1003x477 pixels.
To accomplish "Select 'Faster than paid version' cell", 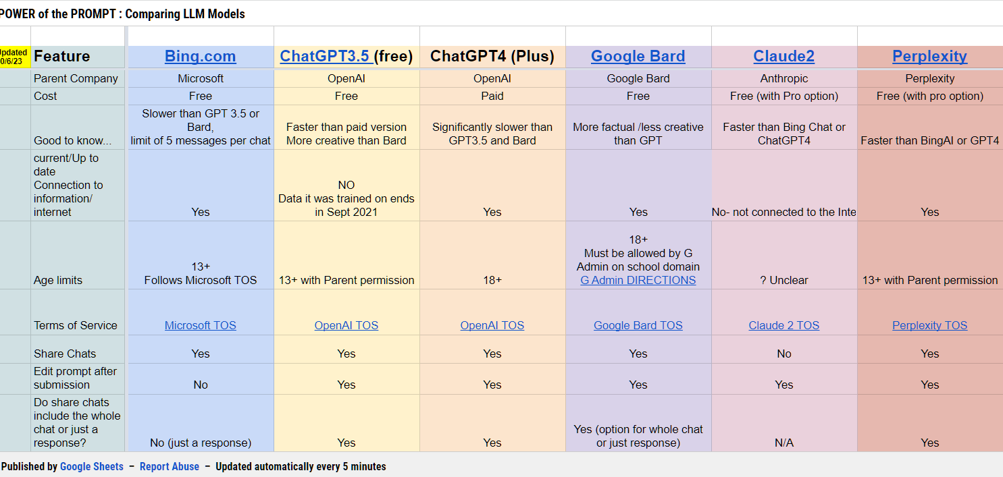I will pos(346,127).
